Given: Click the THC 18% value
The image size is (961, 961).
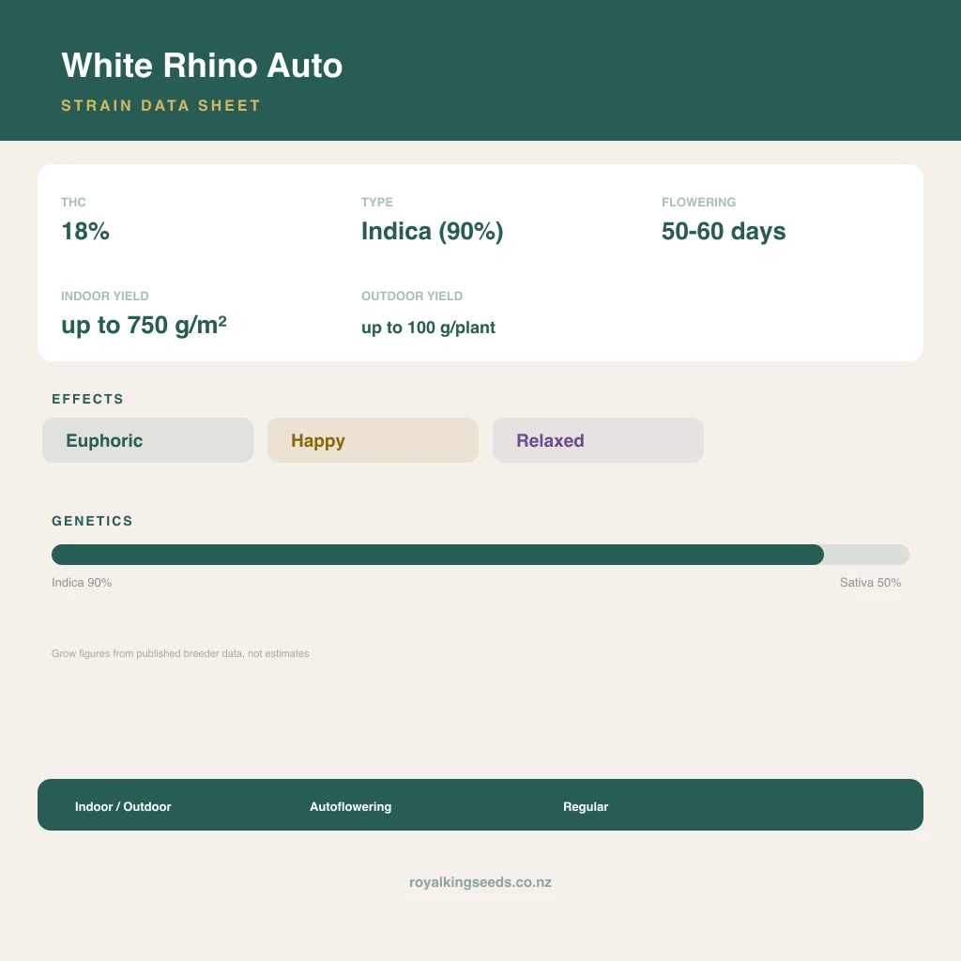Looking at the screenshot, I should 85,231.
